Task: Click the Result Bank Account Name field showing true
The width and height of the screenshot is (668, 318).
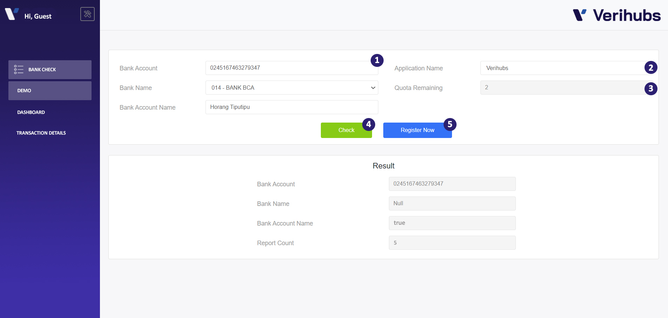Action: [452, 223]
